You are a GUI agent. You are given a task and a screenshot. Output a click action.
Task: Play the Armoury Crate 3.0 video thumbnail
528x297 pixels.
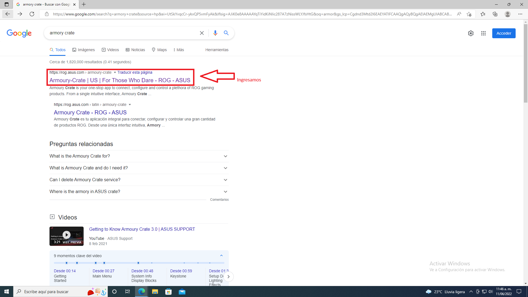(x=66, y=235)
